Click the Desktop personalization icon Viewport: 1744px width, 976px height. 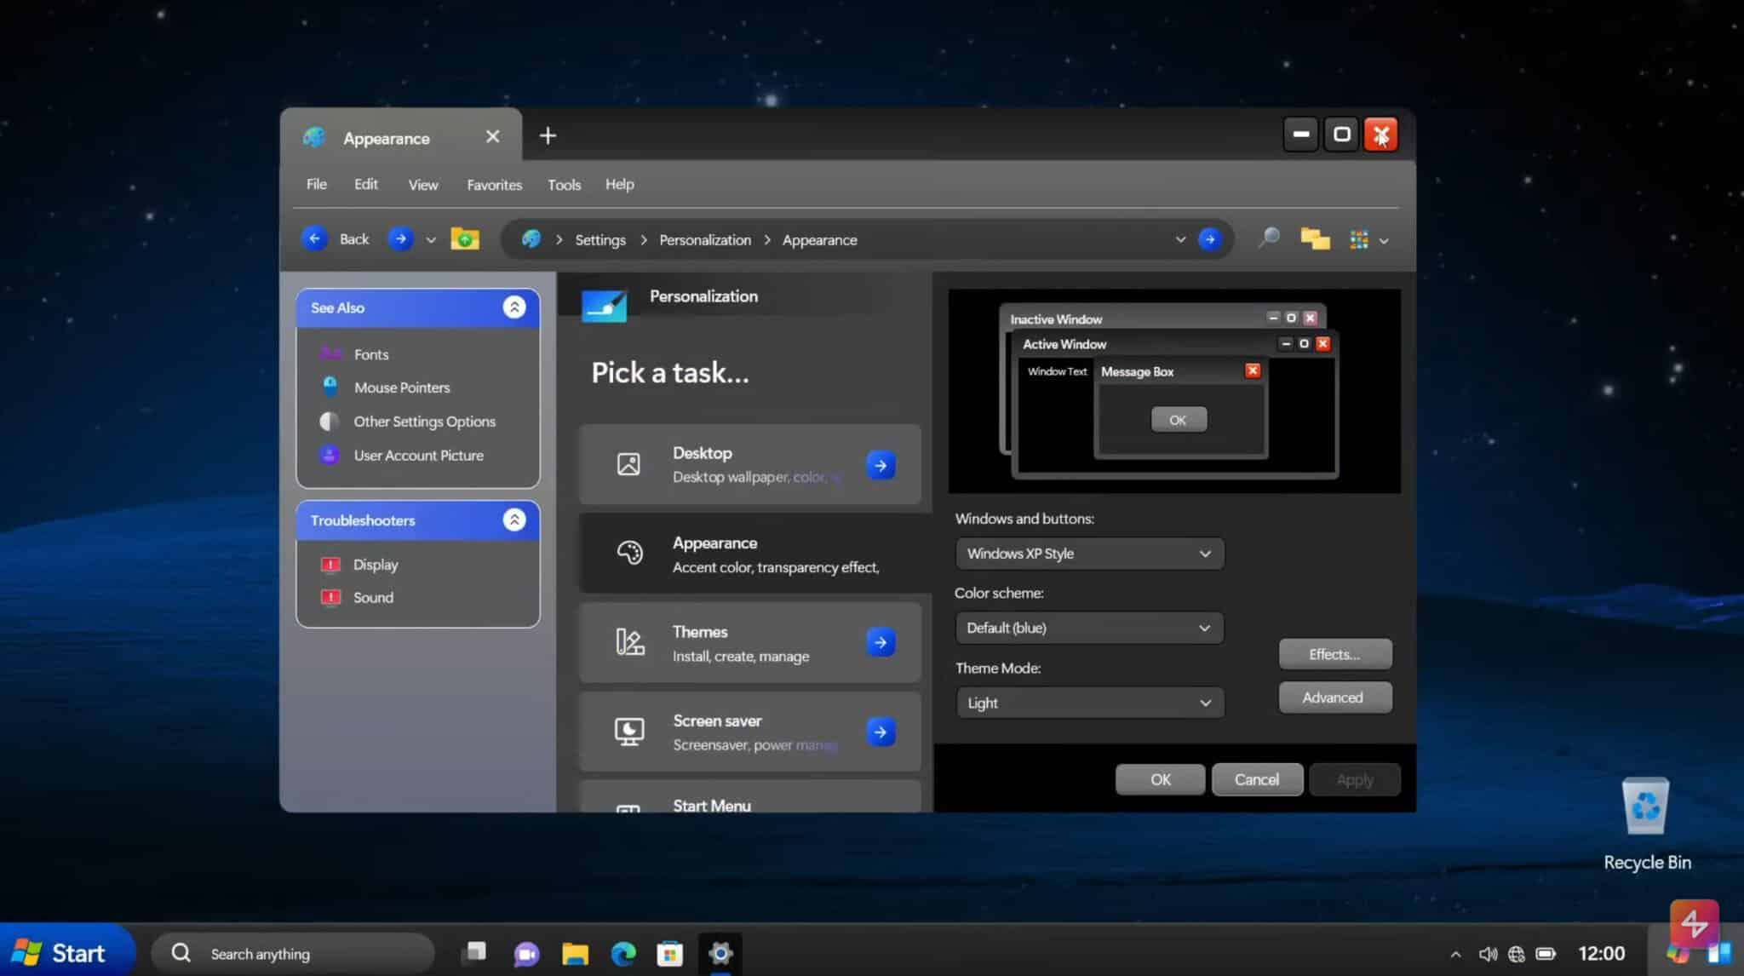pos(628,463)
